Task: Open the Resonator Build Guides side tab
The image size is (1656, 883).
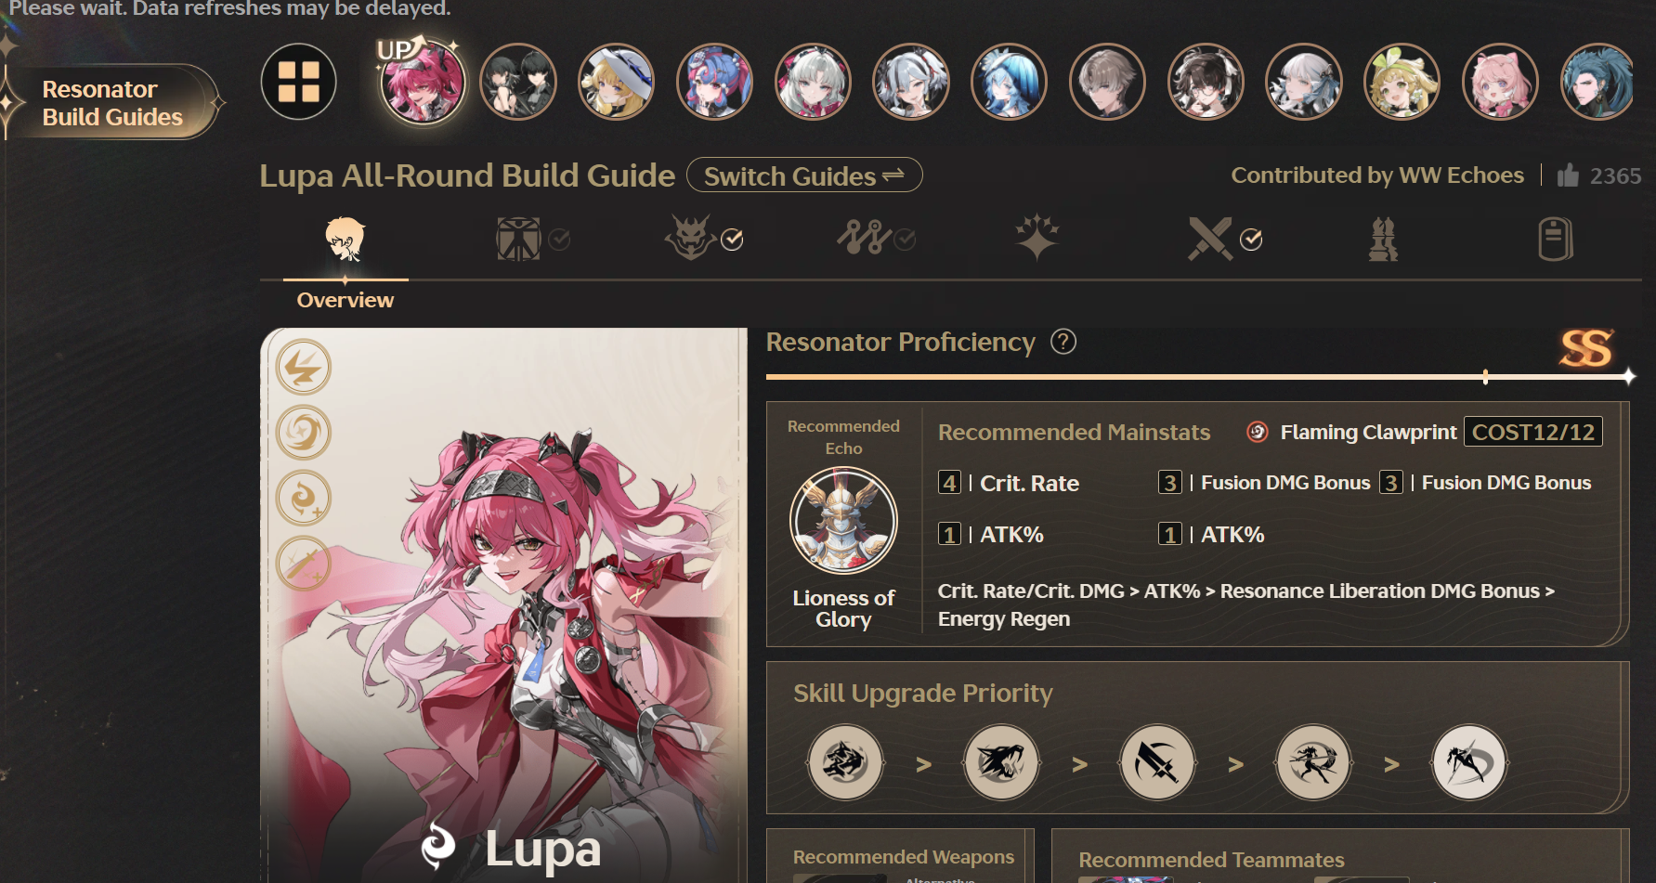Action: (111, 103)
